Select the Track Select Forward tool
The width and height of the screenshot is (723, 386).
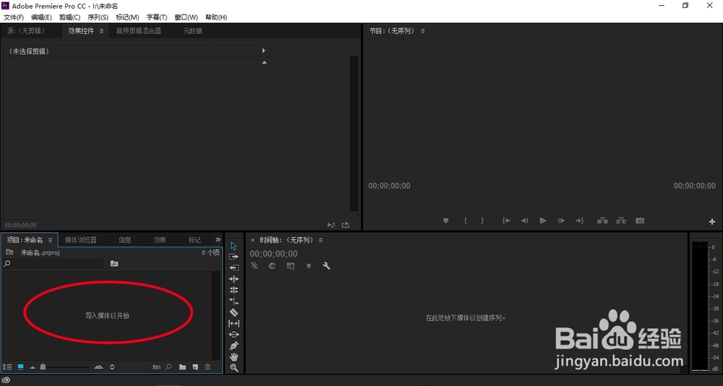pyautogui.click(x=234, y=257)
